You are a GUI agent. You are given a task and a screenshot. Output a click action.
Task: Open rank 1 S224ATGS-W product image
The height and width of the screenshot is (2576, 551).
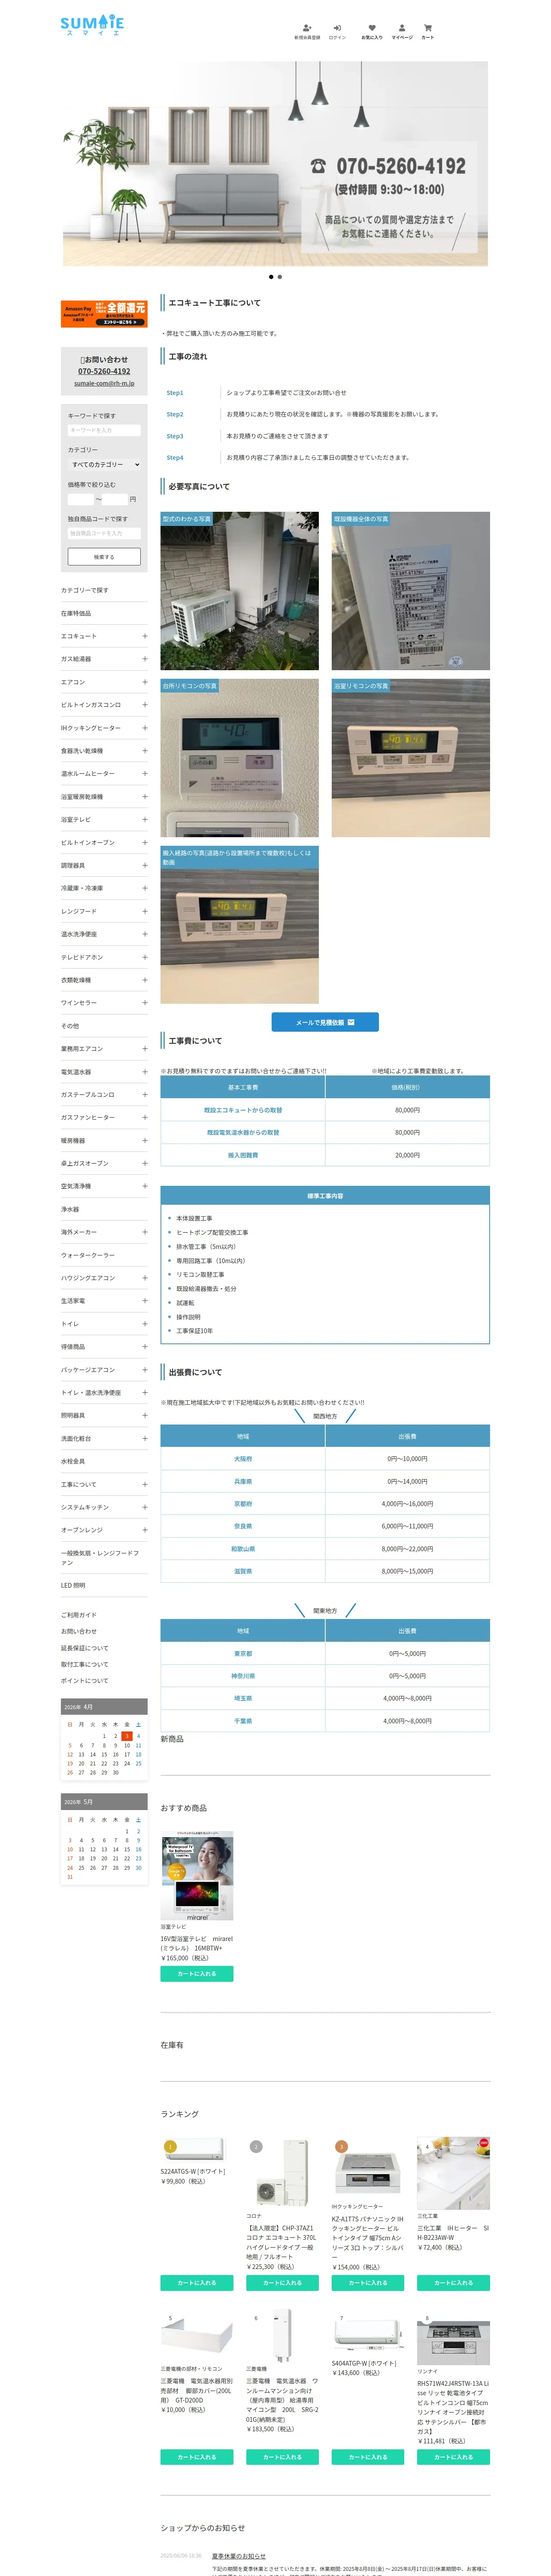(x=197, y=2150)
